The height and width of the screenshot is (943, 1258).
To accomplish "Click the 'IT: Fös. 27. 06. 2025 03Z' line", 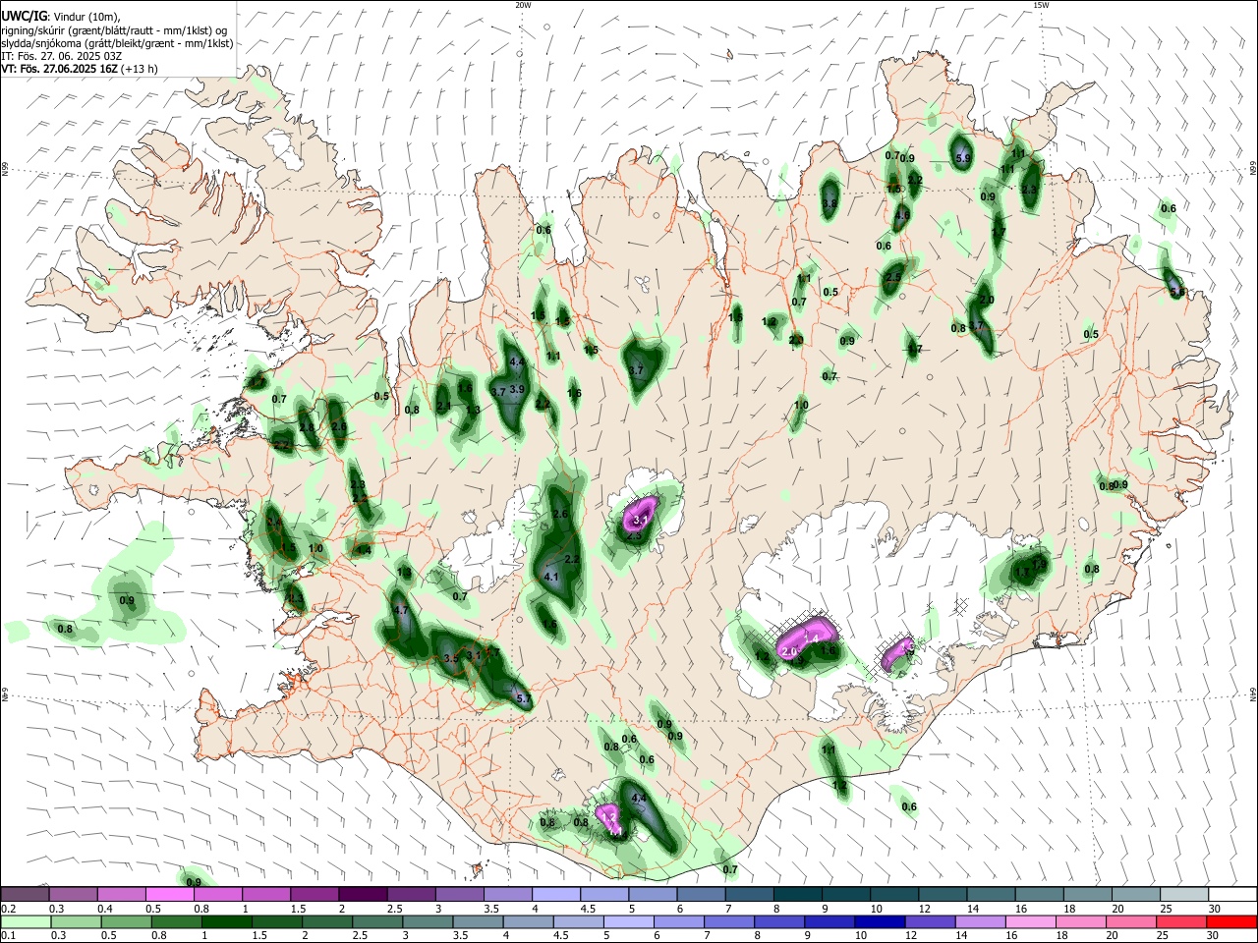I will click(x=62, y=56).
